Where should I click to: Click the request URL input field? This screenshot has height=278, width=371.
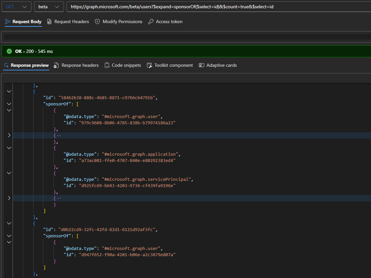tap(219, 7)
